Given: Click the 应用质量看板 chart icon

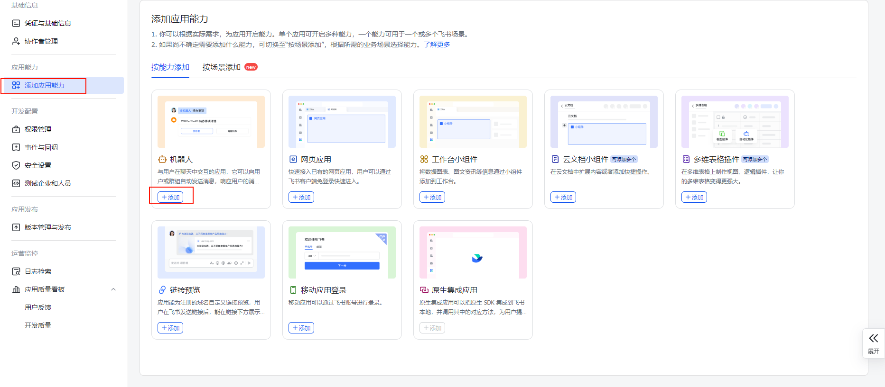Looking at the screenshot, I should (x=16, y=289).
